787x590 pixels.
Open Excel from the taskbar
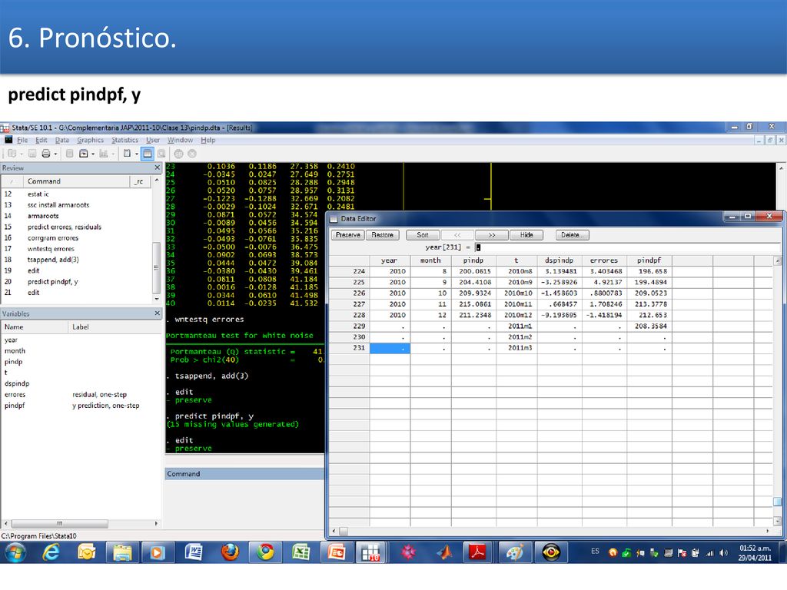pyautogui.click(x=301, y=553)
